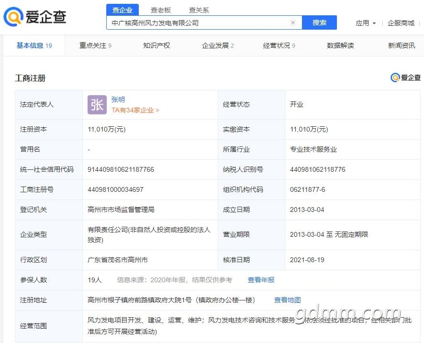The width and height of the screenshot is (424, 343).
Task: Open the 知识产权 tab
Action: pyautogui.click(x=156, y=45)
